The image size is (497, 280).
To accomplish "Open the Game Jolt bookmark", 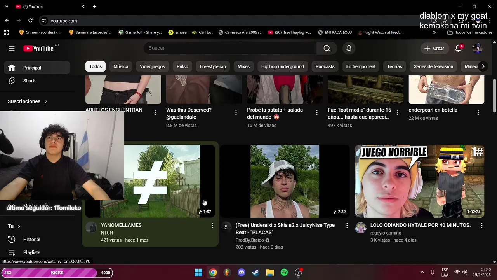I will pyautogui.click(x=140, y=32).
